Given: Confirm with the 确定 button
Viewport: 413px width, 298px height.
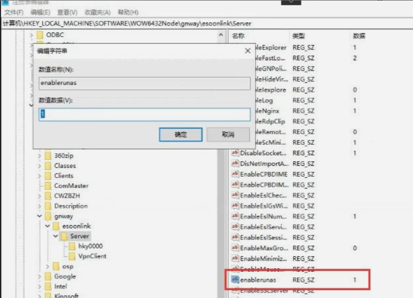Looking at the screenshot, I should [x=181, y=135].
